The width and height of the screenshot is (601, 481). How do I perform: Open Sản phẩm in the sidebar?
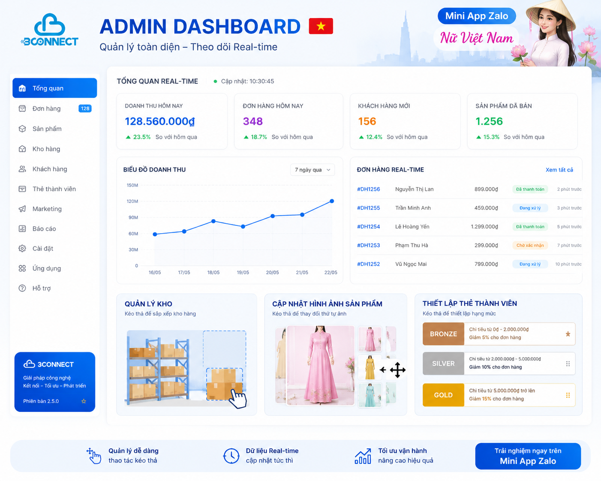coord(55,129)
